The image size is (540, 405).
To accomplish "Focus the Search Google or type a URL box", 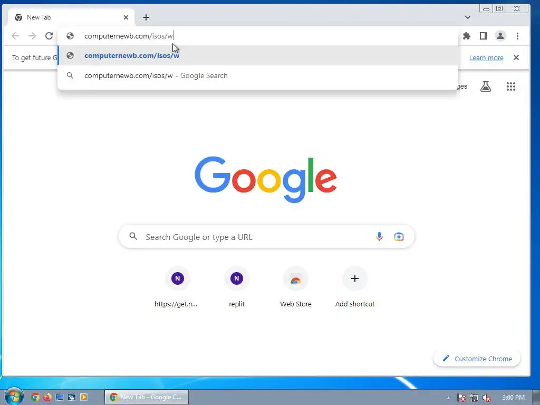I will (x=266, y=237).
